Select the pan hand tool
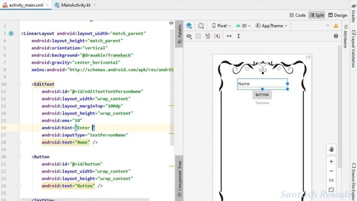This screenshot has height=201, width=358. click(331, 150)
